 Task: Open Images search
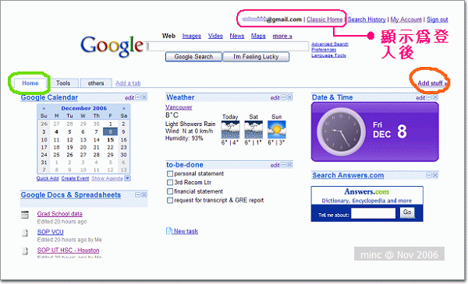point(192,36)
